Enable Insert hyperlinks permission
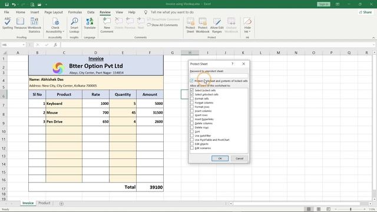The image size is (377, 212). pos(192,119)
